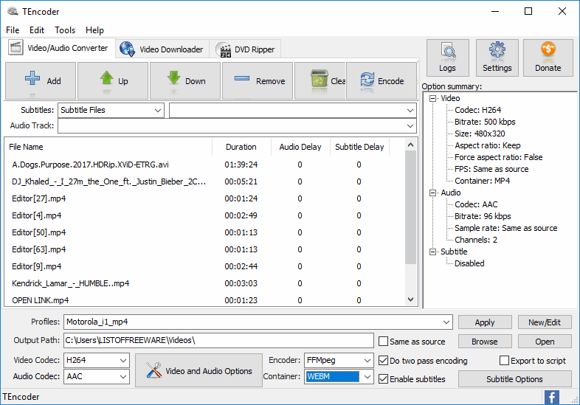The height and width of the screenshot is (405, 580).
Task: Open Subtitle Files dropdown
Action: 111,110
